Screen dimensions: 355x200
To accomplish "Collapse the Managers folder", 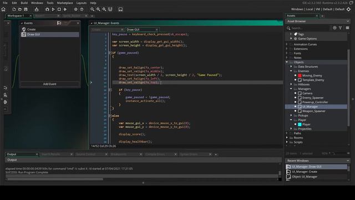I will (x=291, y=89).
